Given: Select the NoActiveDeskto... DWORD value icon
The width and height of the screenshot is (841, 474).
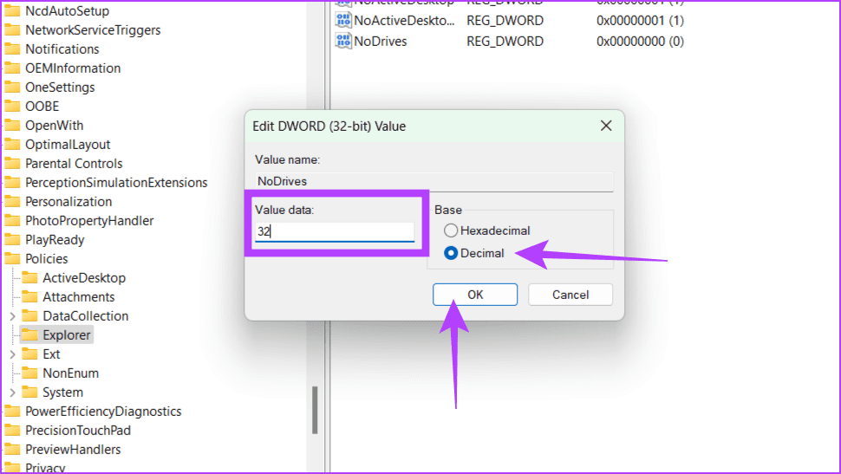Looking at the screenshot, I should pyautogui.click(x=342, y=21).
